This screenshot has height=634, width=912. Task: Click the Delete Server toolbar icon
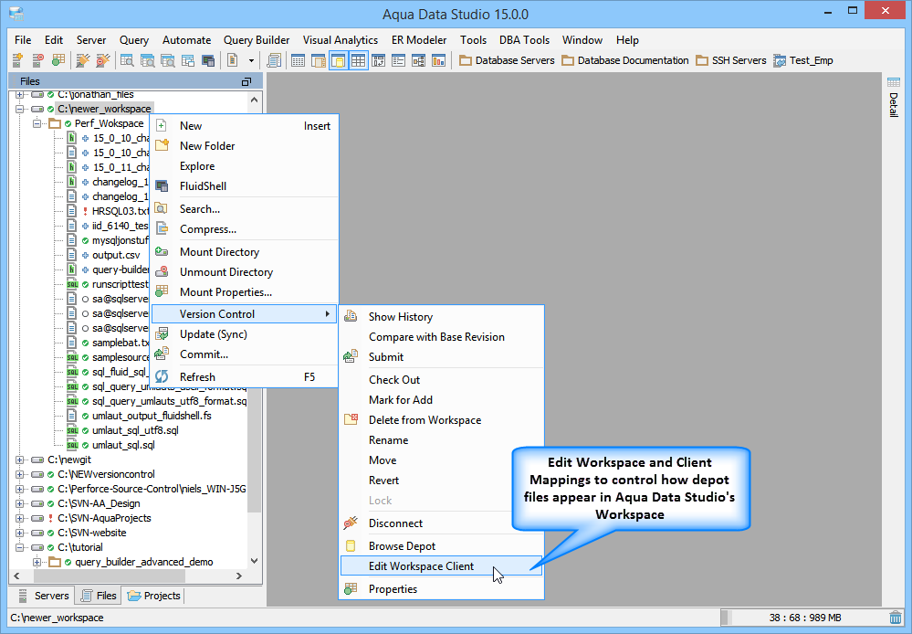coord(37,60)
